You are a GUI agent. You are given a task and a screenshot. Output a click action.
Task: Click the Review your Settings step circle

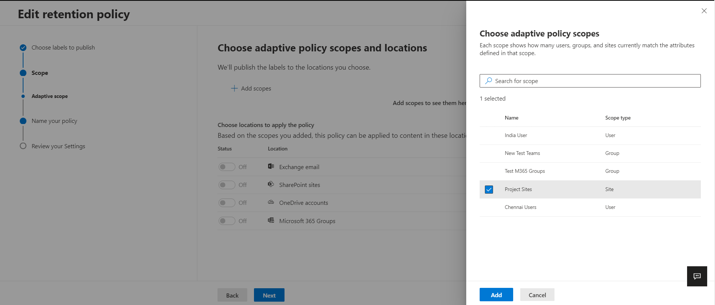(x=23, y=146)
